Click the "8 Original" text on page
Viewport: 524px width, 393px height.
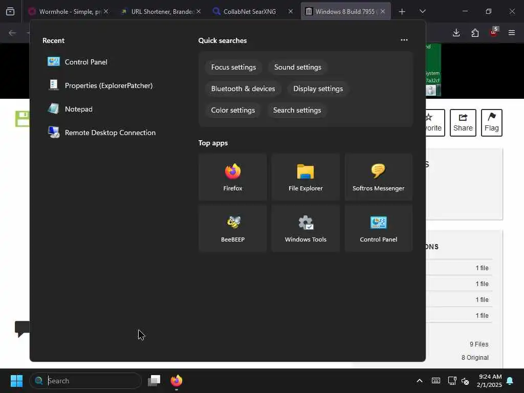pos(475,358)
